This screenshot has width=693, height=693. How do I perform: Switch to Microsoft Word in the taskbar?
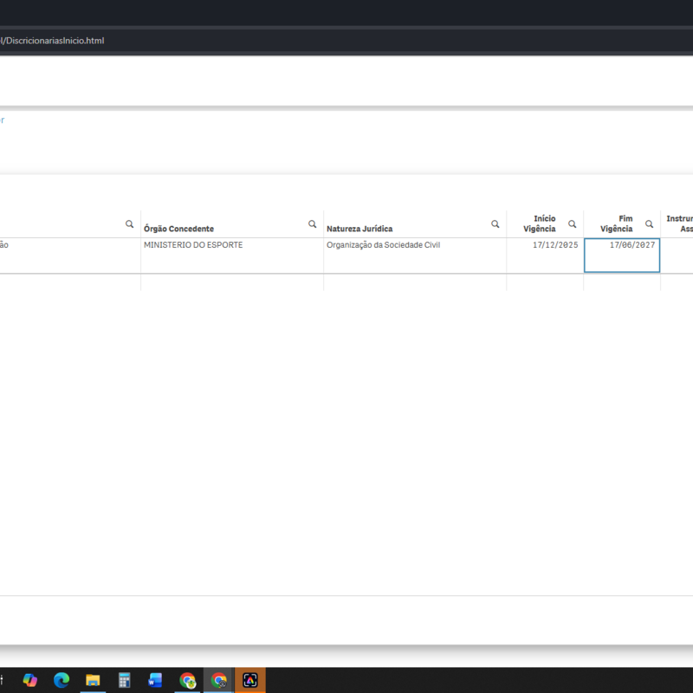(155, 680)
